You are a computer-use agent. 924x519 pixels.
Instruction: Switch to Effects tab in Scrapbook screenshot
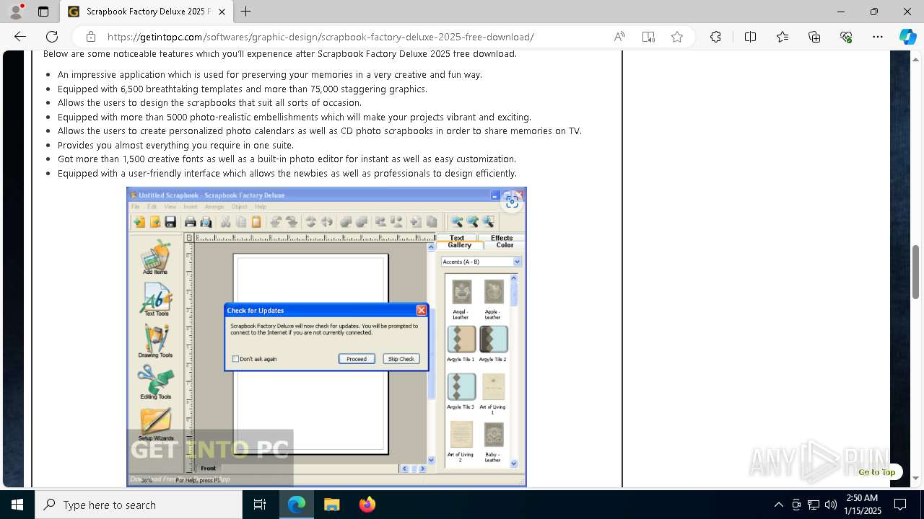pos(502,237)
